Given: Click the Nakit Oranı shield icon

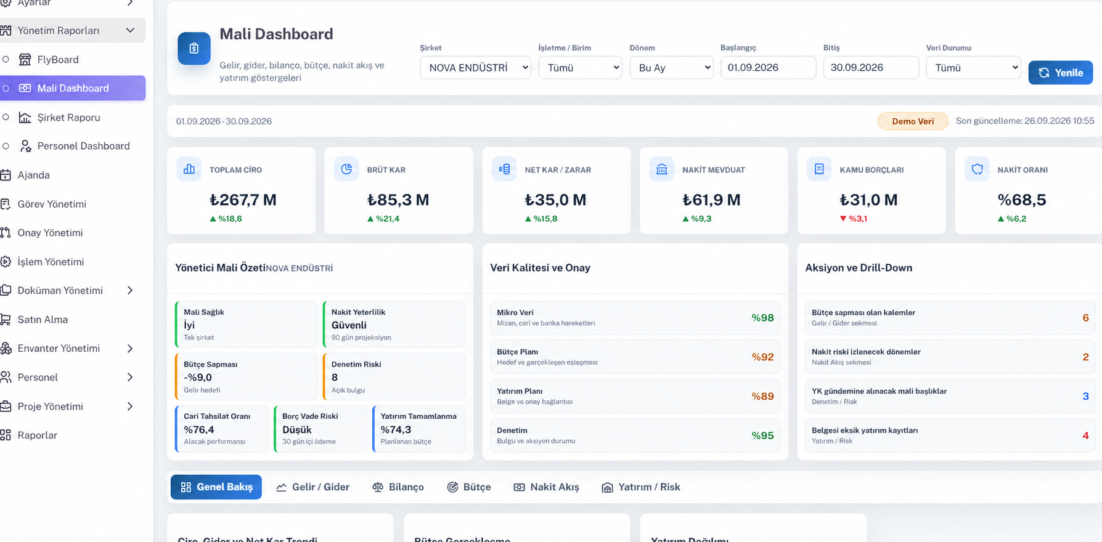Looking at the screenshot, I should (977, 169).
